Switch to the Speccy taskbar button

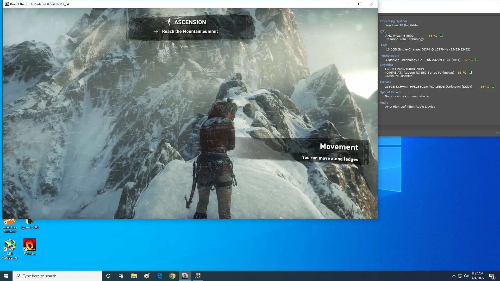198,276
